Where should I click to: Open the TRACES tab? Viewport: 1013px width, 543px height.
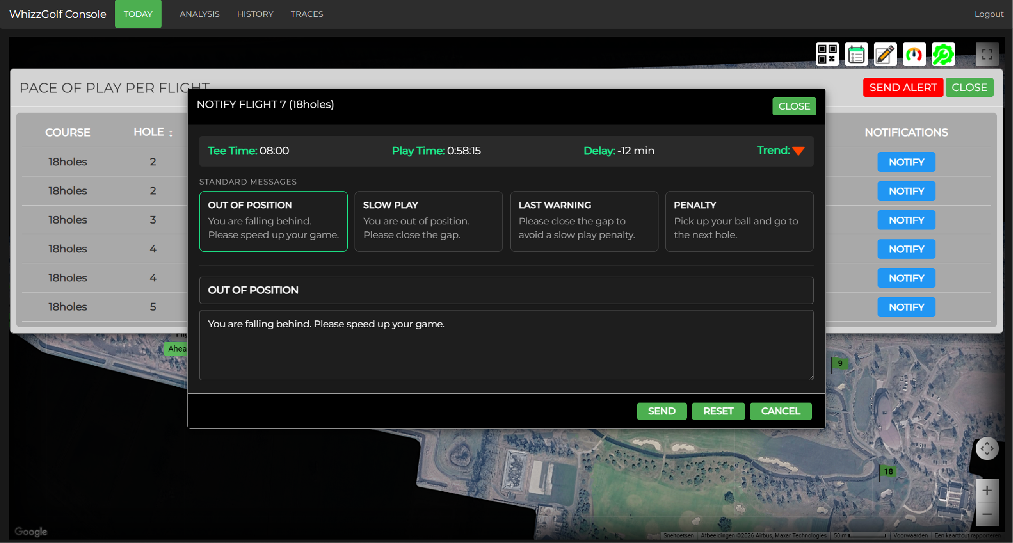(307, 14)
